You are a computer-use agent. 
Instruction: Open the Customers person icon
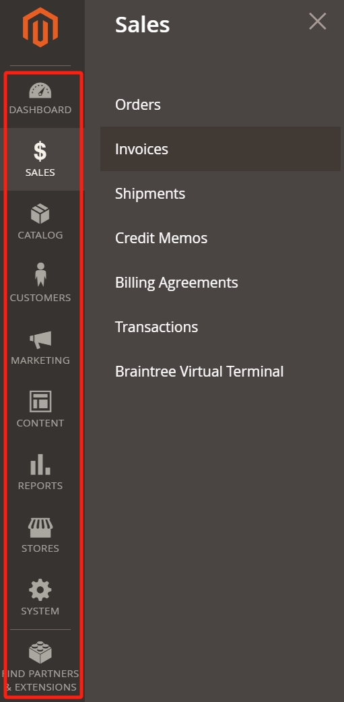40,275
